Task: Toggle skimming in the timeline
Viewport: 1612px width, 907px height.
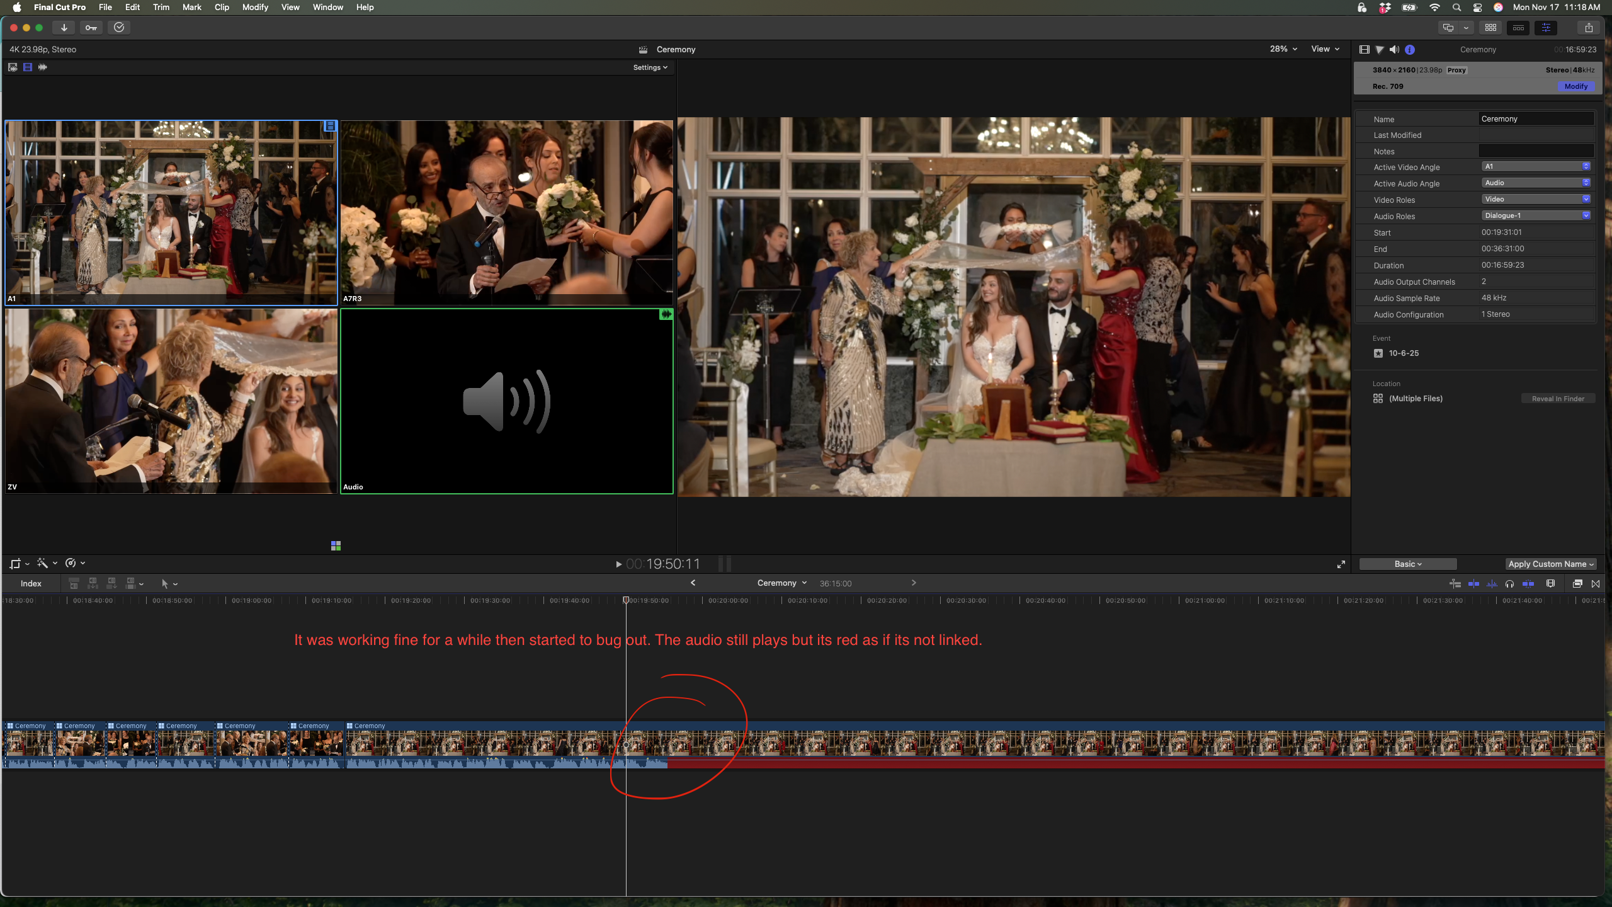Action: click(x=1473, y=584)
